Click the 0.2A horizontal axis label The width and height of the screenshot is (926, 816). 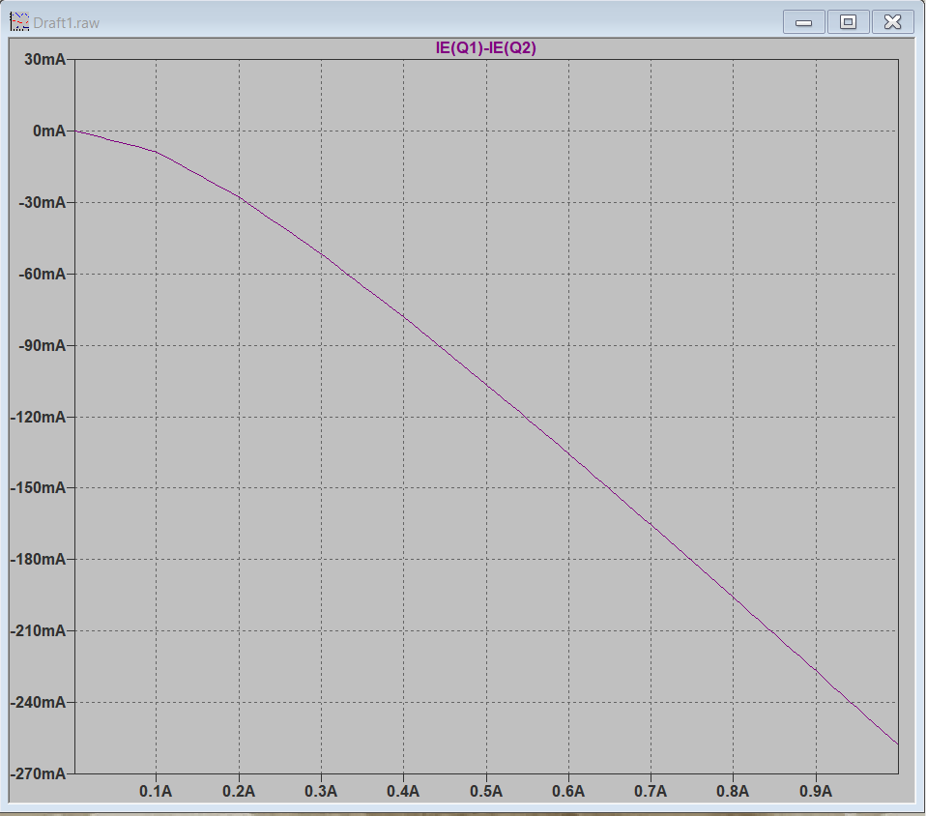pos(239,791)
